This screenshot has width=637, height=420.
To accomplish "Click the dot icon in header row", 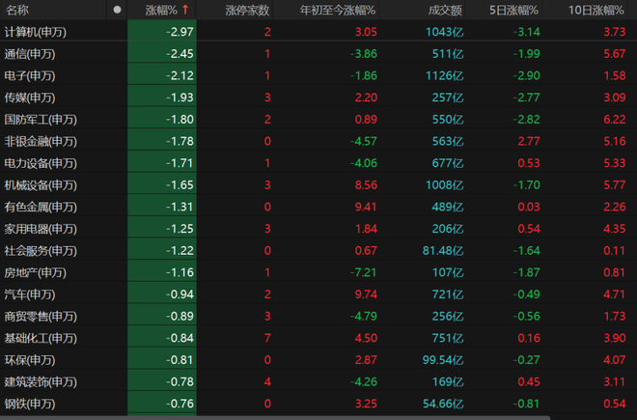I will click(117, 10).
